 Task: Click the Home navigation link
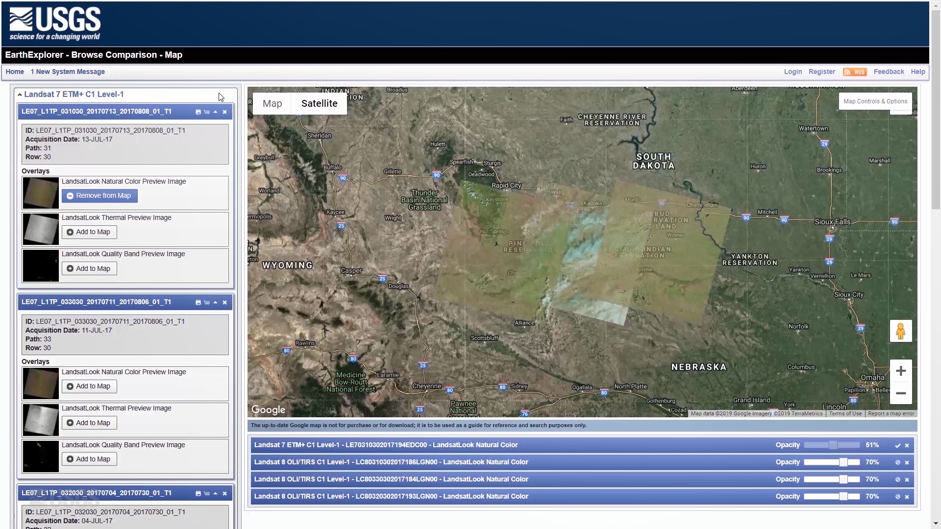pyautogui.click(x=15, y=71)
